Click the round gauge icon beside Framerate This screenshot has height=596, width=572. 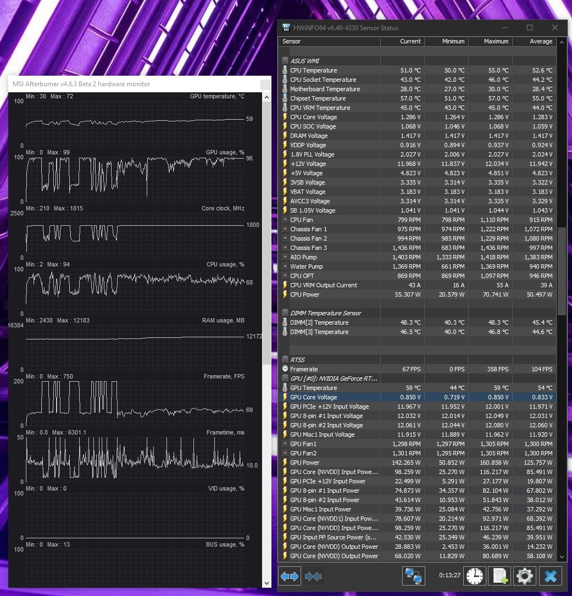[285, 369]
